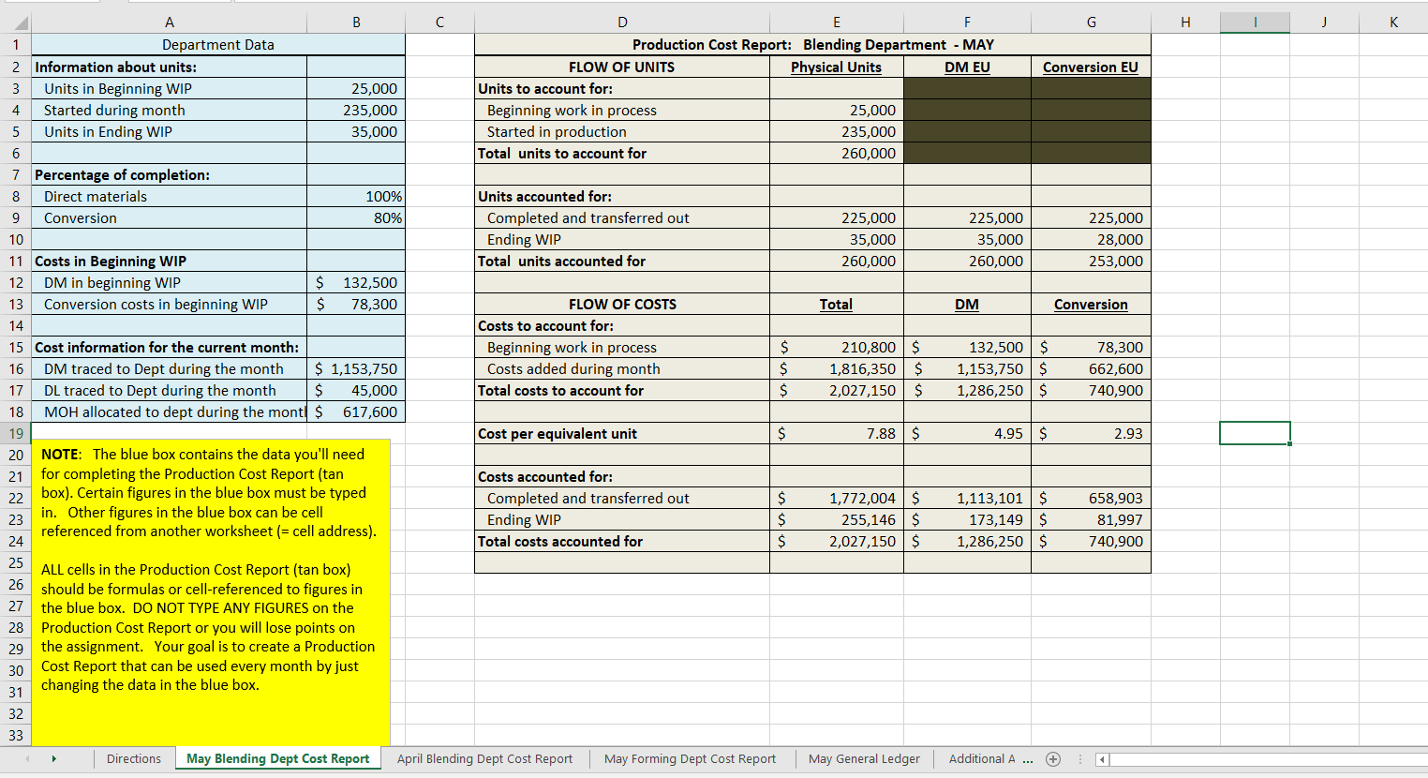The image size is (1428, 778).
Task: Select column F header
Action: (x=967, y=22)
